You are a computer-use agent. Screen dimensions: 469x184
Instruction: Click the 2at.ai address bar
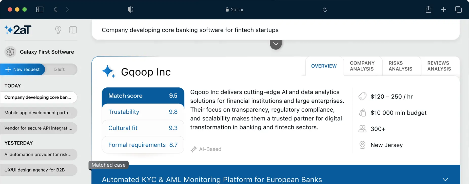235,10
